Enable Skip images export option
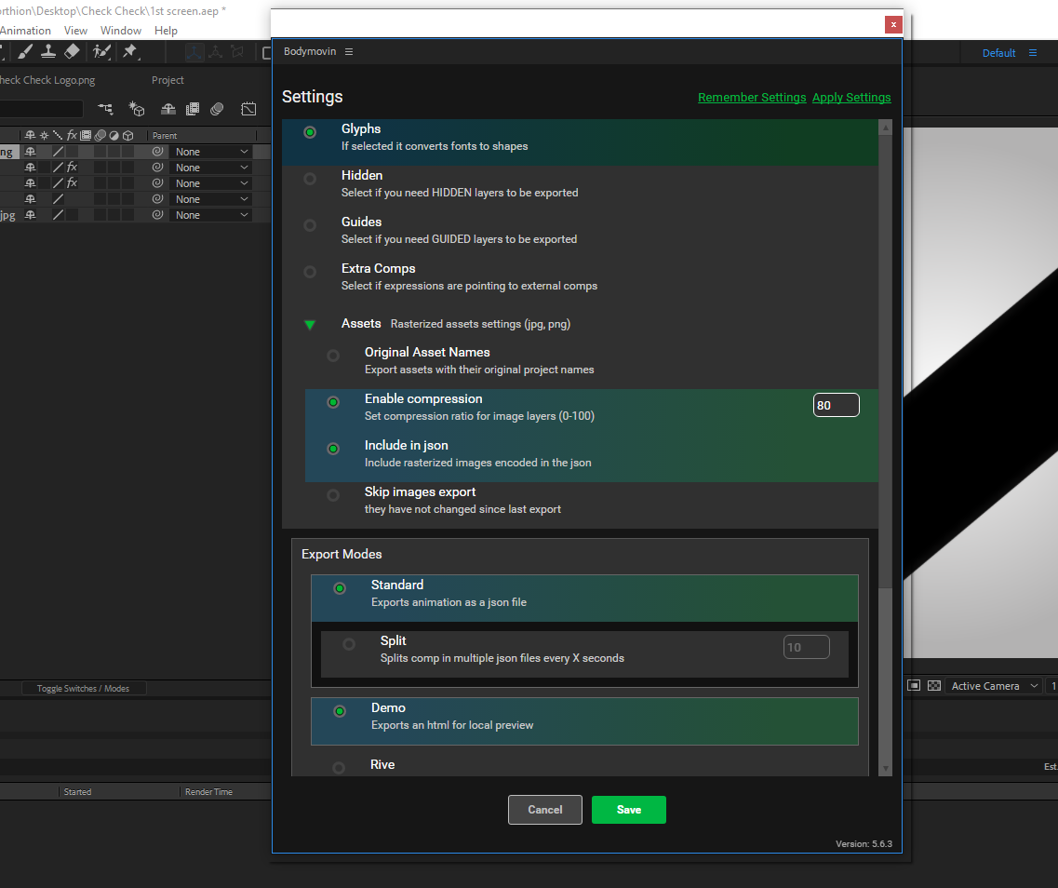This screenshot has height=888, width=1058. pos(333,495)
